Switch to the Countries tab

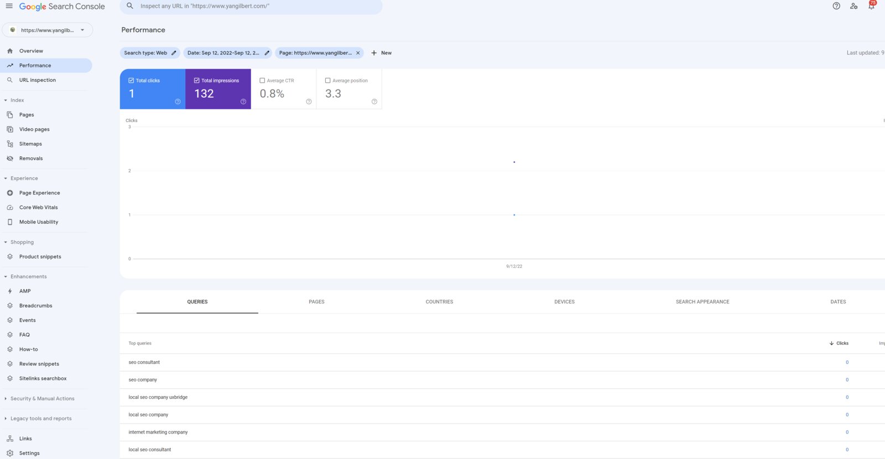(x=439, y=302)
